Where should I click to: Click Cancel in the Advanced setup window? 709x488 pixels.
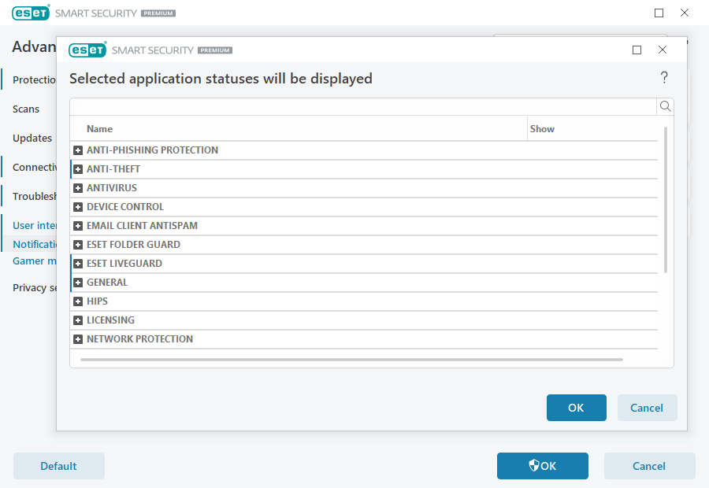tap(649, 466)
